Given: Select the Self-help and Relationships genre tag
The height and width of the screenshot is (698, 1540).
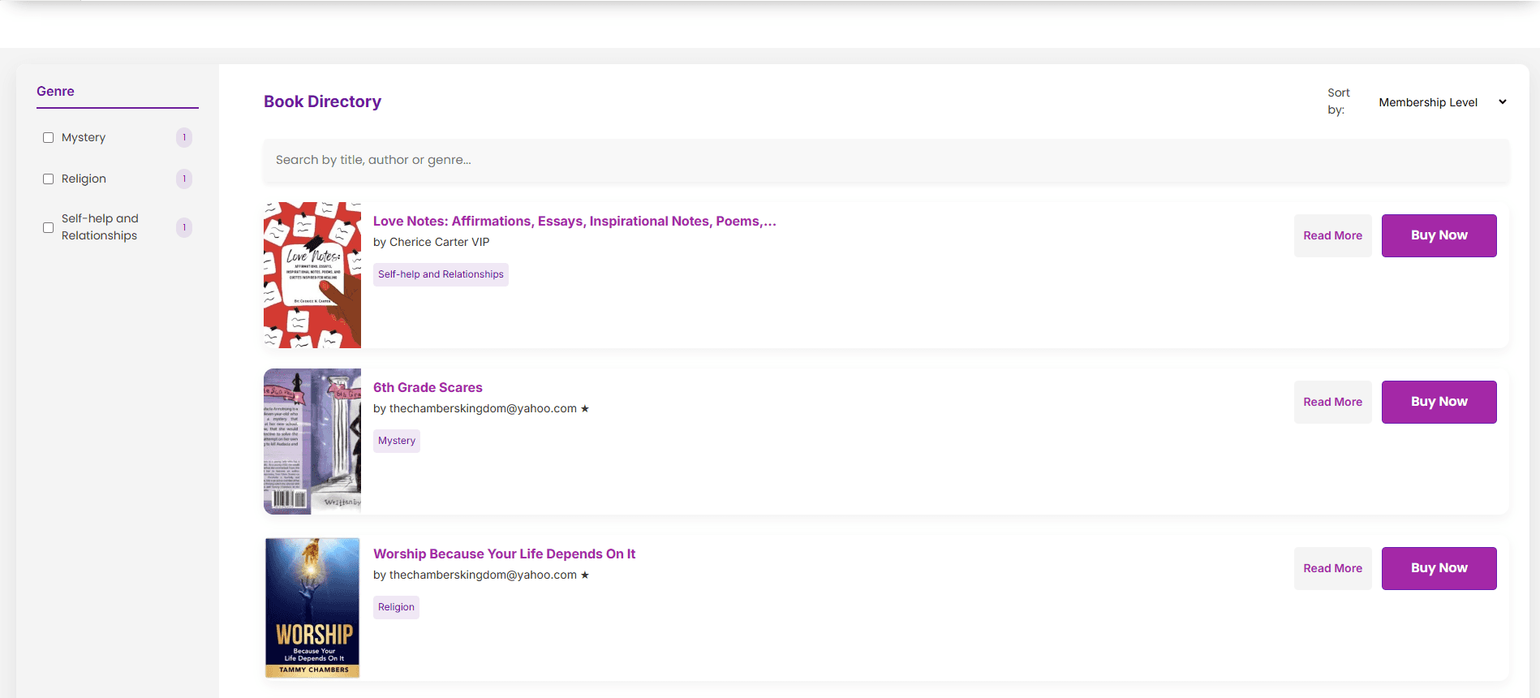Looking at the screenshot, I should coord(441,274).
